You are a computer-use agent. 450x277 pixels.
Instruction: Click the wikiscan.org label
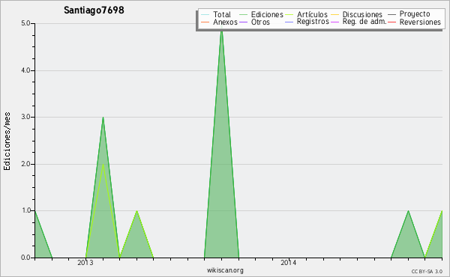coord(225,270)
